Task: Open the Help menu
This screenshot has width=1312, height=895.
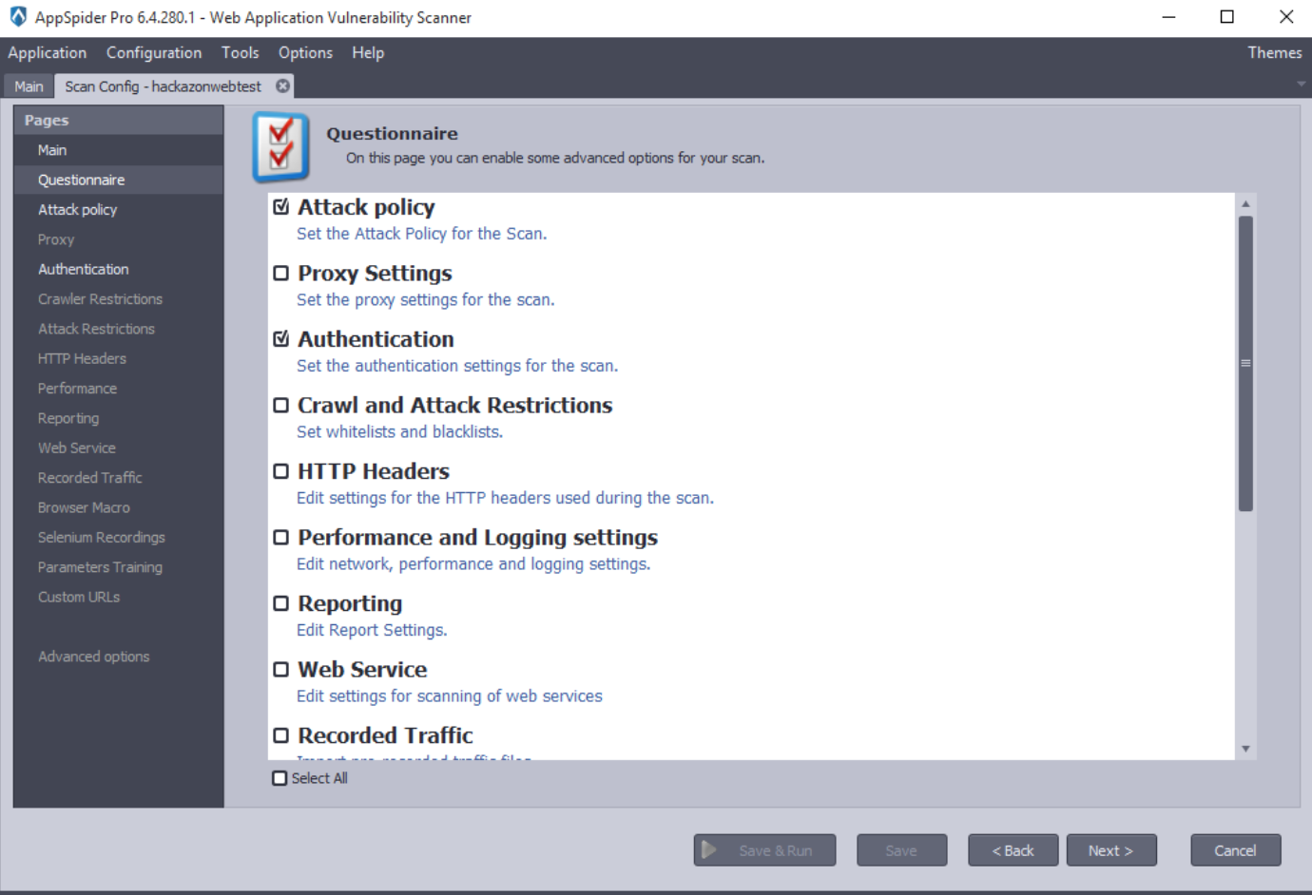Action: click(x=368, y=53)
